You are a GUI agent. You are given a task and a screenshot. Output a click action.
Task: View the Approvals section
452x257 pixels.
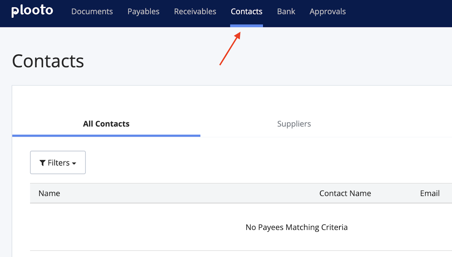coord(327,12)
